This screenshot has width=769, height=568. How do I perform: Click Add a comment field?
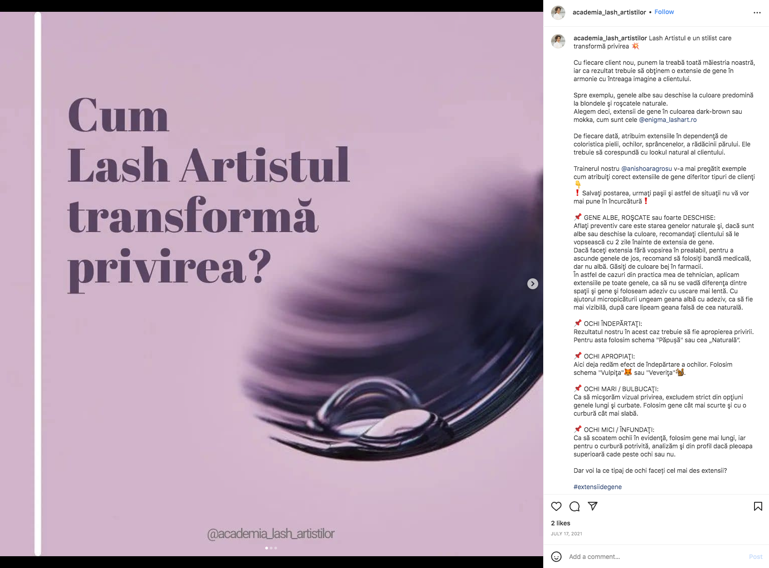pos(655,557)
